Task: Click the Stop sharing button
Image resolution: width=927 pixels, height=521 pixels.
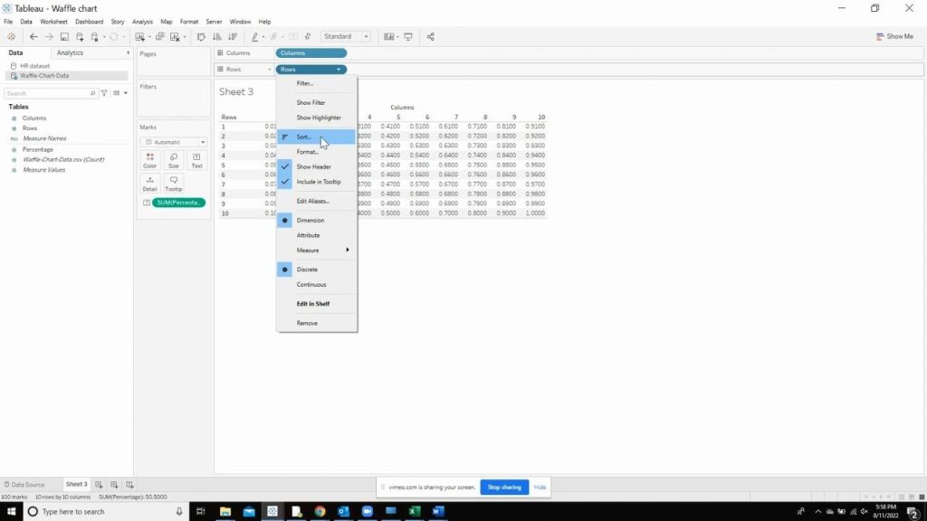Action: 504,487
